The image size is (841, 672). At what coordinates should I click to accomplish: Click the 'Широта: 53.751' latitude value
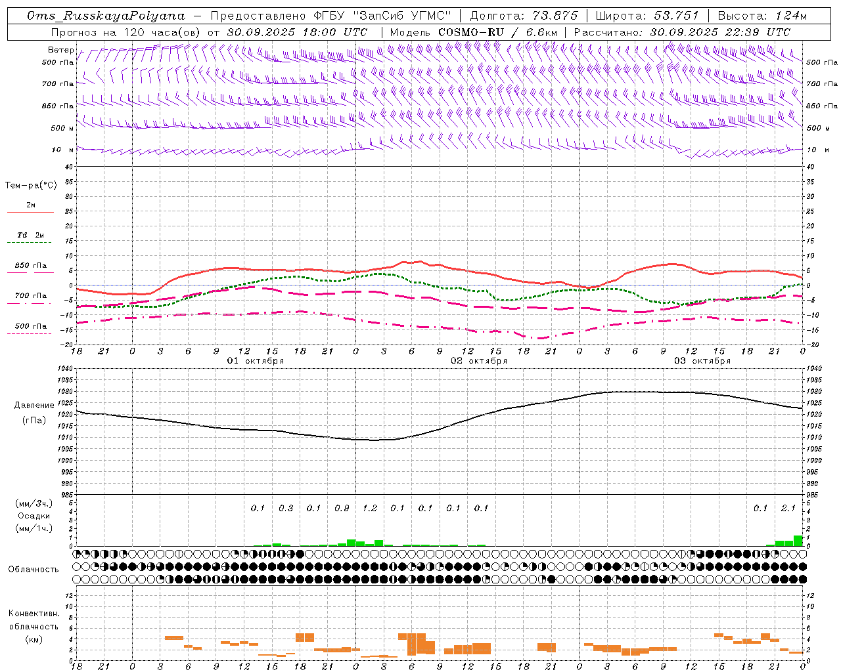(x=648, y=16)
